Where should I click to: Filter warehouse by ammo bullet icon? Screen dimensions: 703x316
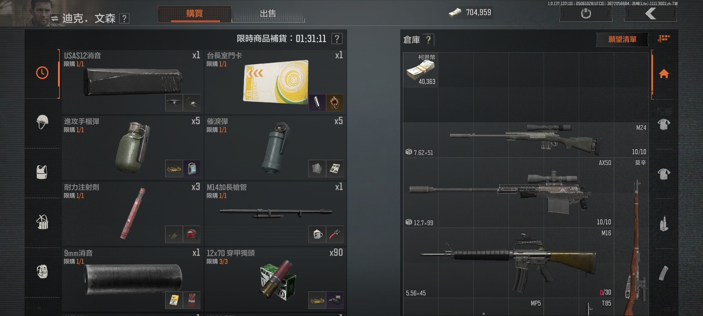click(x=664, y=224)
